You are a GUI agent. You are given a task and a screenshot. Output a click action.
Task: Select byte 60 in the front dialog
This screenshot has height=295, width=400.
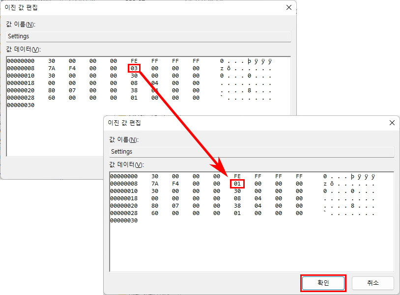pyautogui.click(x=155, y=213)
